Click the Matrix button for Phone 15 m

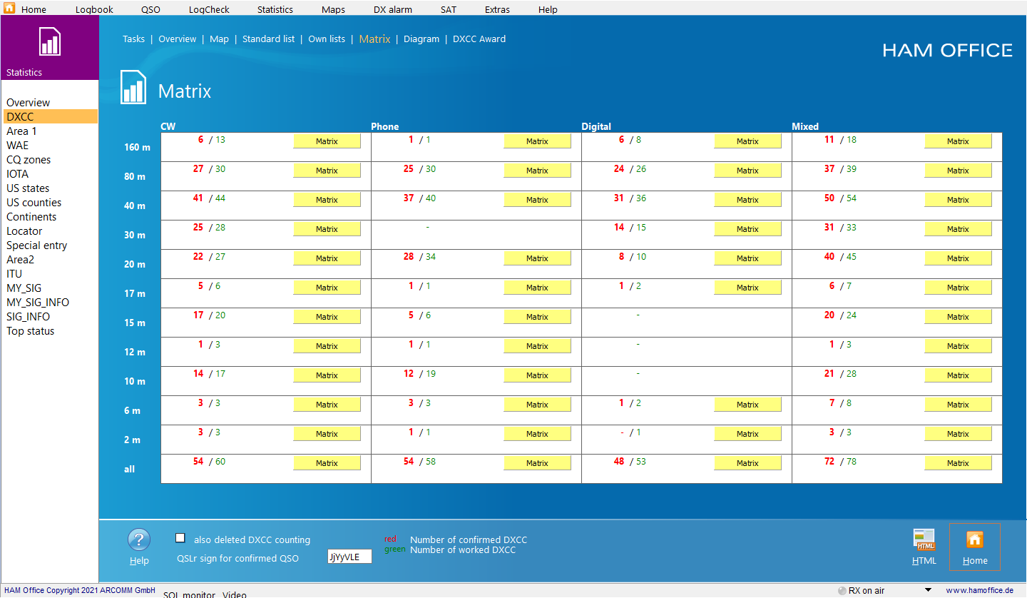coord(537,317)
